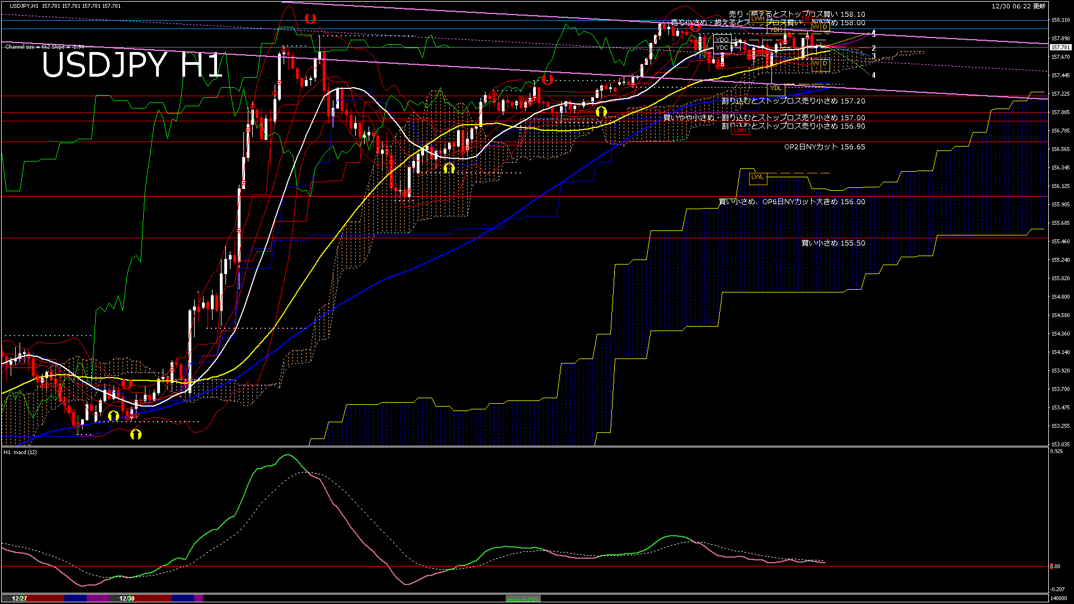Screen dimensions: 1074x604
Task: Click projection line number 2 label
Action: point(874,49)
